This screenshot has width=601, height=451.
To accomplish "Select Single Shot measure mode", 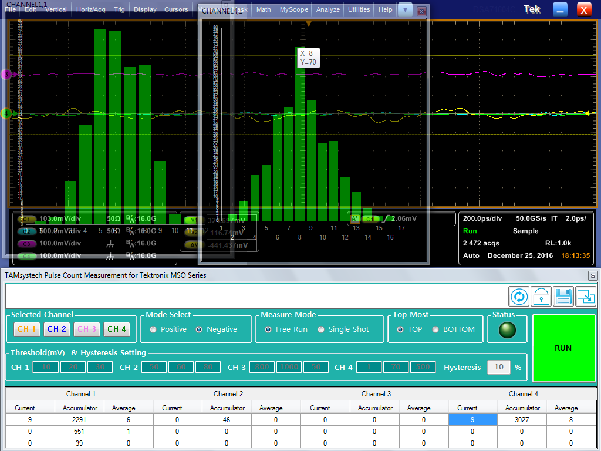I will click(x=321, y=329).
